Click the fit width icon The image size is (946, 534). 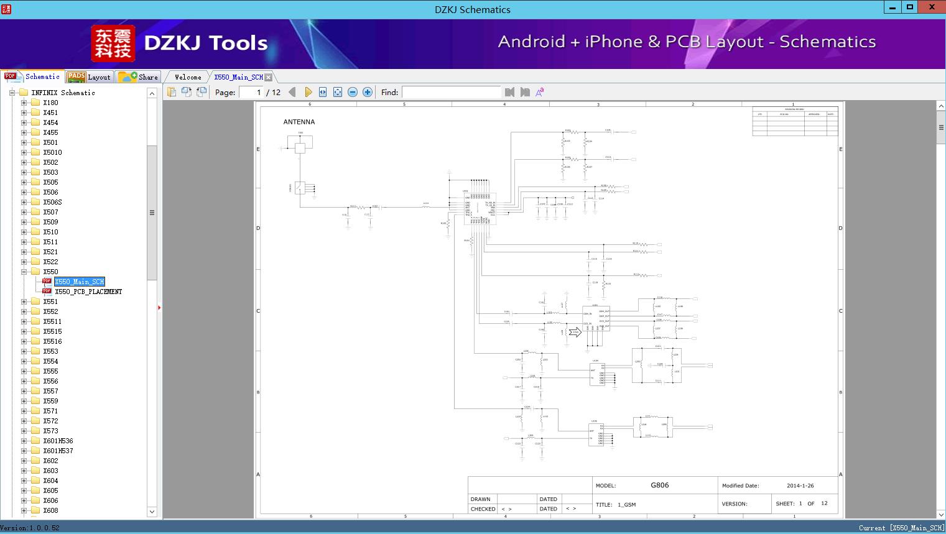(x=323, y=92)
